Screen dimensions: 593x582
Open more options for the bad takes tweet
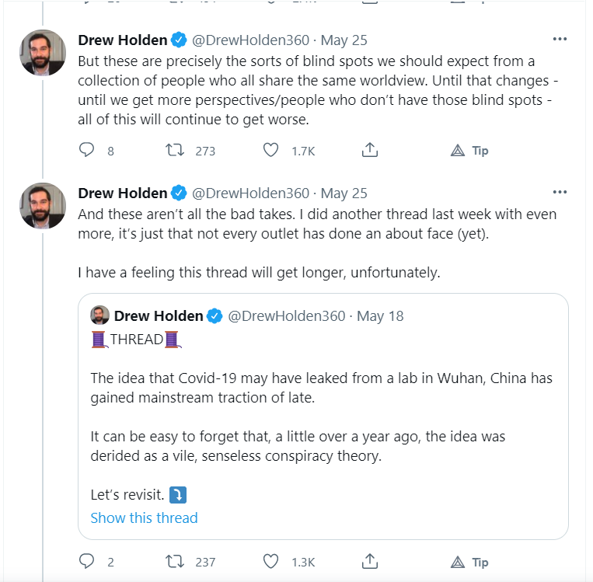tap(560, 192)
